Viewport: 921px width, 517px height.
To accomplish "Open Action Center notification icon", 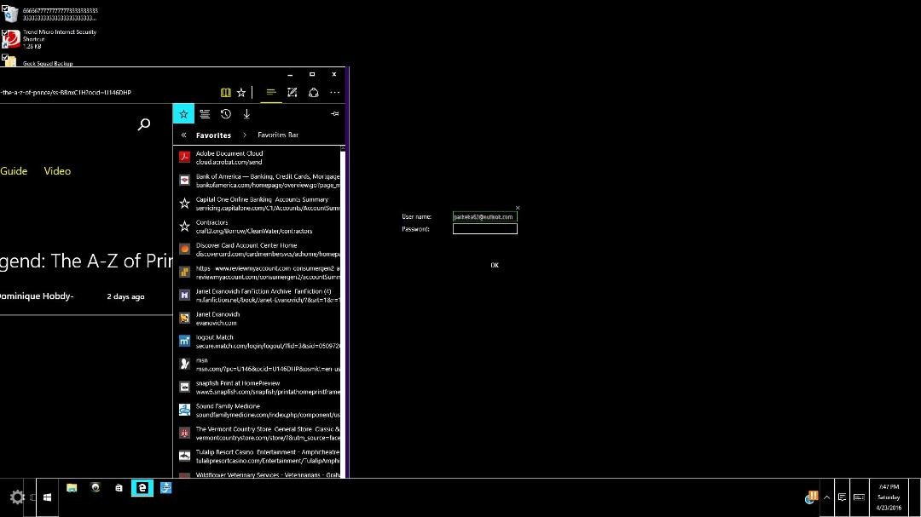I will [x=842, y=497].
